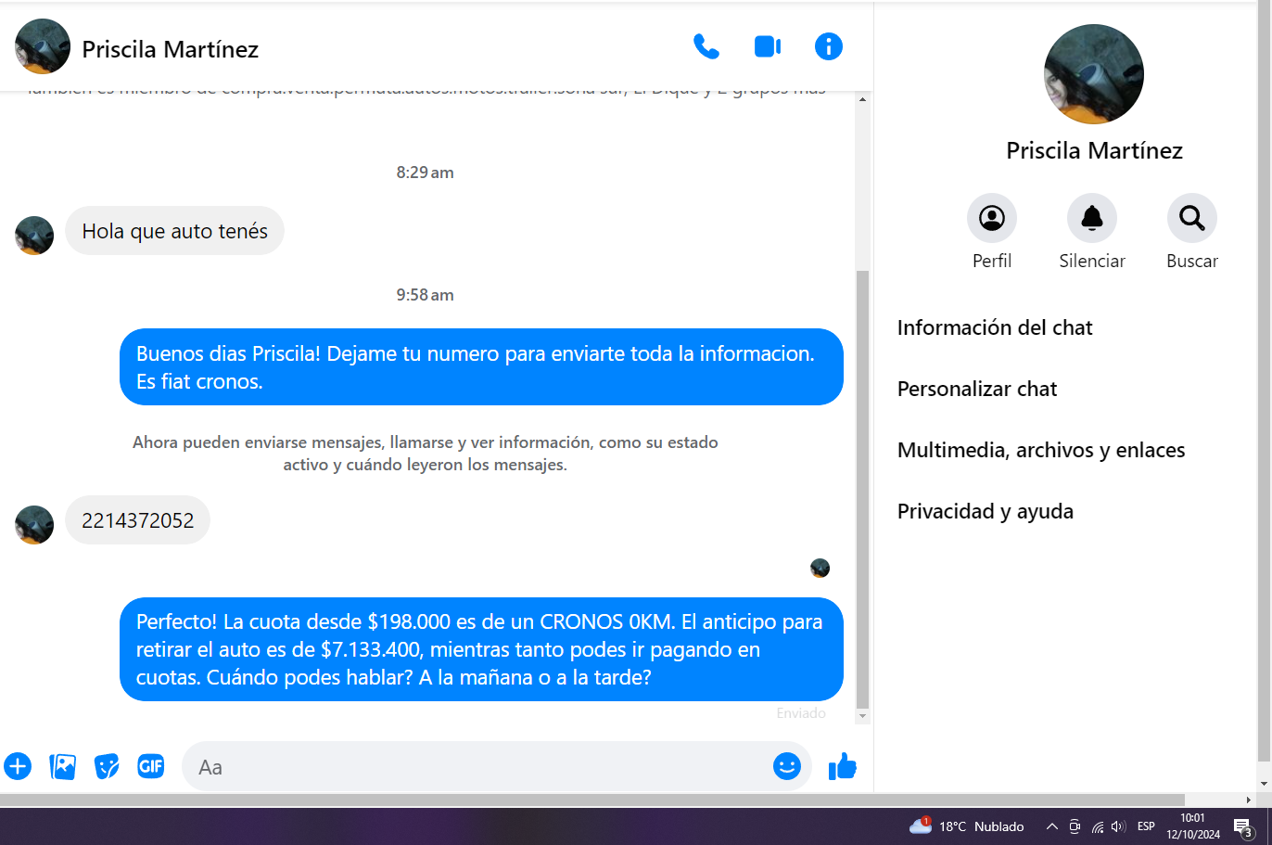Expand Personalizar chat section
Viewport: 1272px width, 845px height.
pyautogui.click(x=977, y=389)
